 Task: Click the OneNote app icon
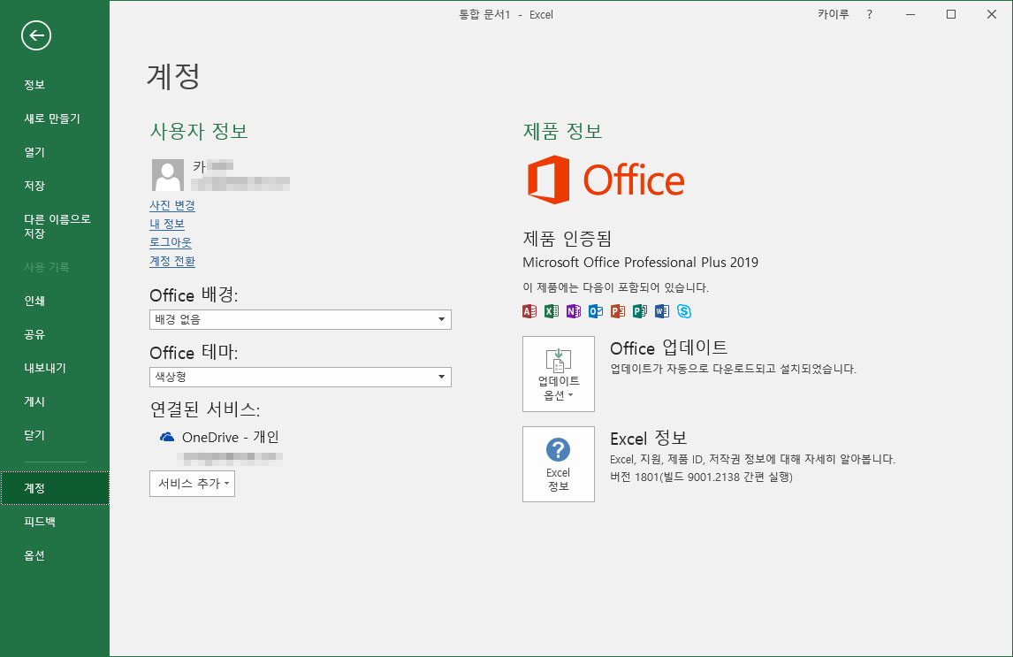point(574,311)
